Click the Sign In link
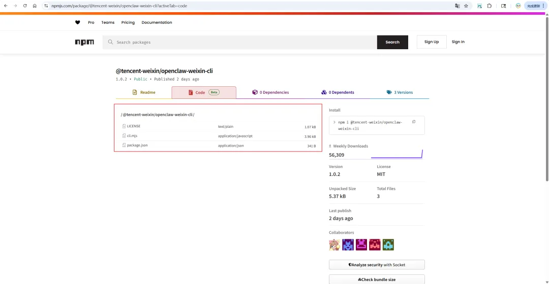 coord(458,42)
